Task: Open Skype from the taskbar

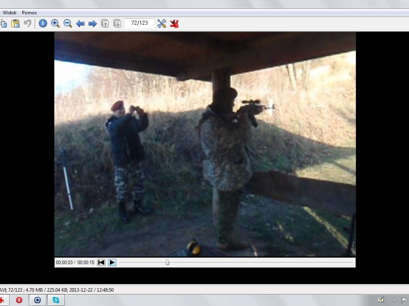Action: pos(56,300)
